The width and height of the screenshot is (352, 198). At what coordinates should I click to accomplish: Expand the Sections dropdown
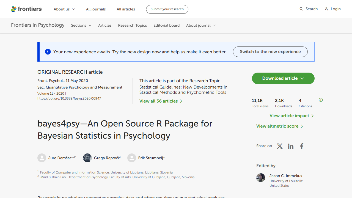(x=81, y=25)
